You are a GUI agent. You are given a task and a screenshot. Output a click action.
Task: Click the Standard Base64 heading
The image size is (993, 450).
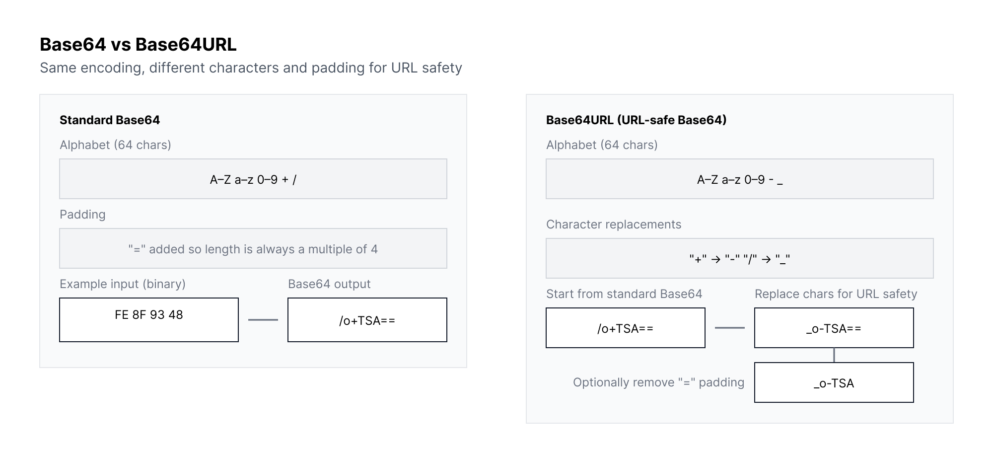[x=110, y=120]
